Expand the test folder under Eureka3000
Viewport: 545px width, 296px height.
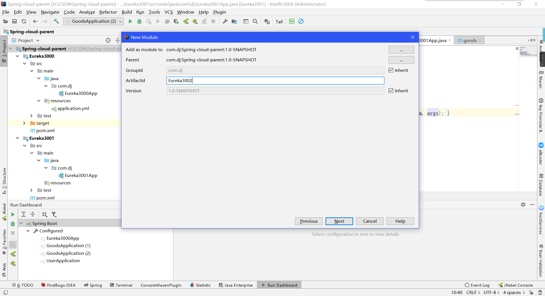click(32, 116)
